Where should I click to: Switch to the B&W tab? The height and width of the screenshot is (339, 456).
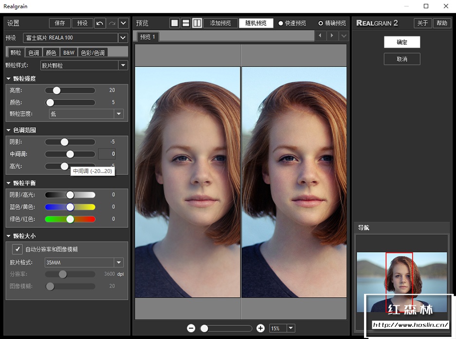[x=69, y=52]
